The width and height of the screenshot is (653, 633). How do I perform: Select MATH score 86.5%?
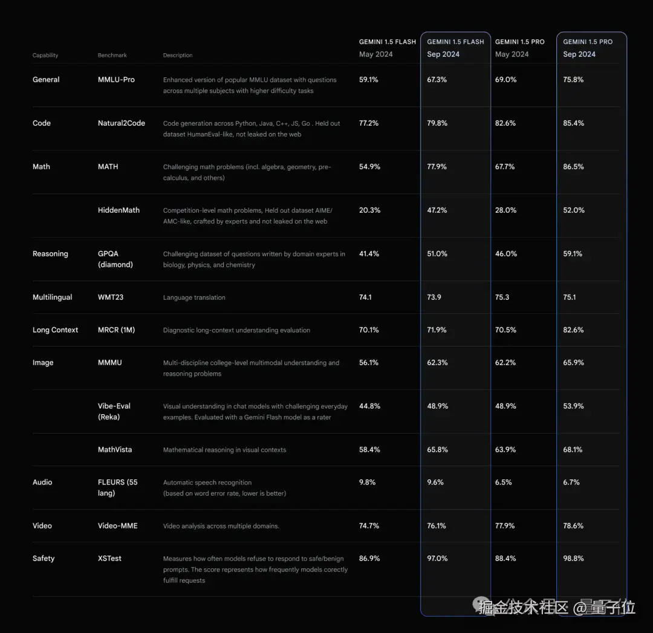point(573,167)
